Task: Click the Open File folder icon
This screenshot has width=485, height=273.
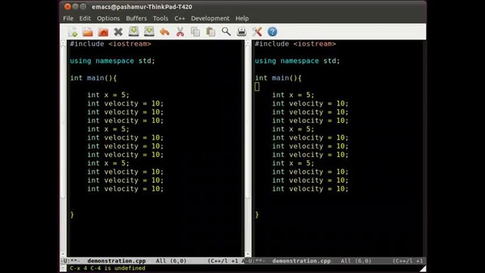Action: (x=88, y=32)
